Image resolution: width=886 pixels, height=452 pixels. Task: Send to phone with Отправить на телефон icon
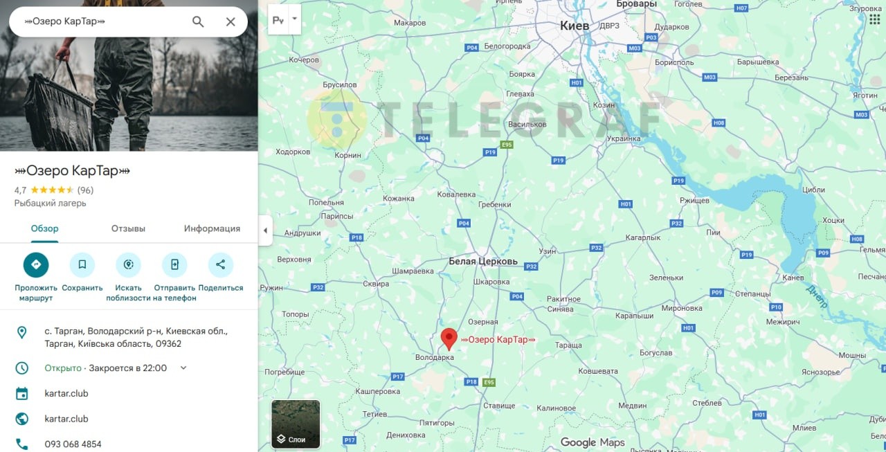(x=174, y=265)
